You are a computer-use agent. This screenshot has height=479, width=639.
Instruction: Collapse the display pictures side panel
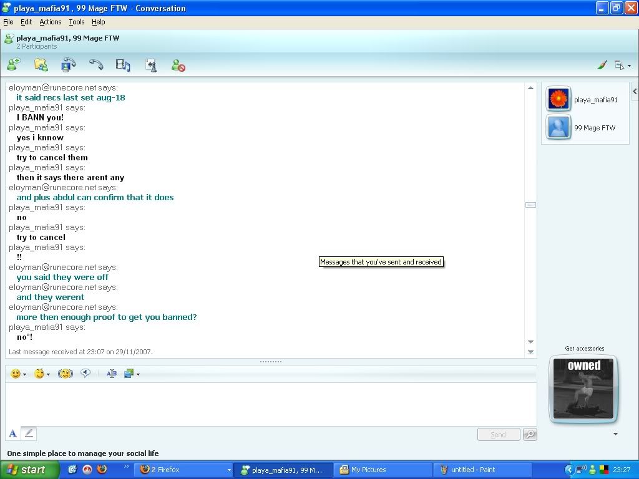coord(634,92)
